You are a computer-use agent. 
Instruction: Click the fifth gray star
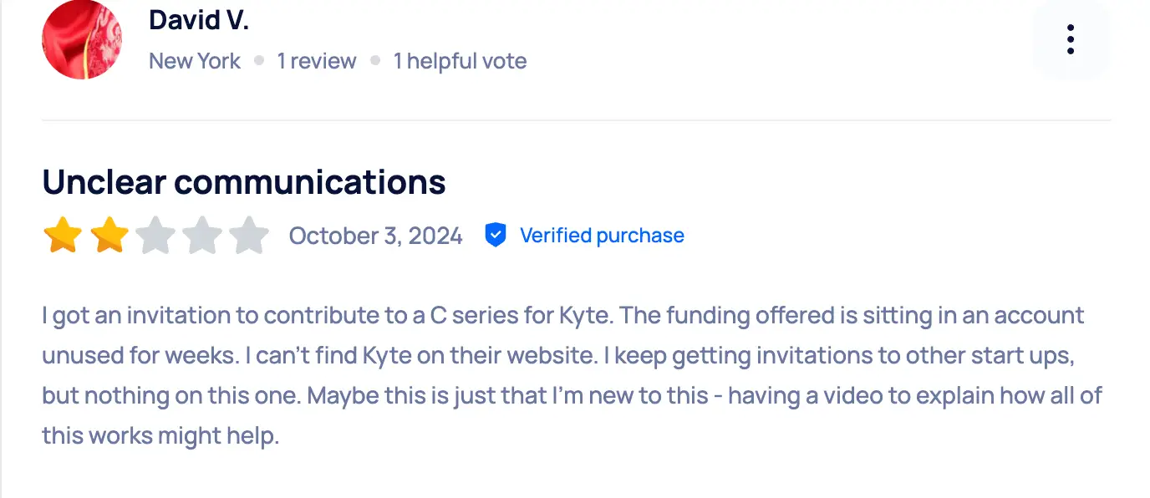click(x=250, y=235)
